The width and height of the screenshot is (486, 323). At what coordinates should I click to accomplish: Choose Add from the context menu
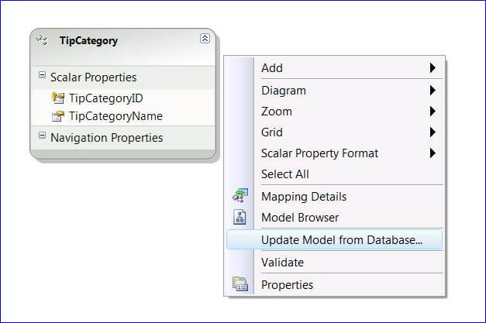(334, 68)
